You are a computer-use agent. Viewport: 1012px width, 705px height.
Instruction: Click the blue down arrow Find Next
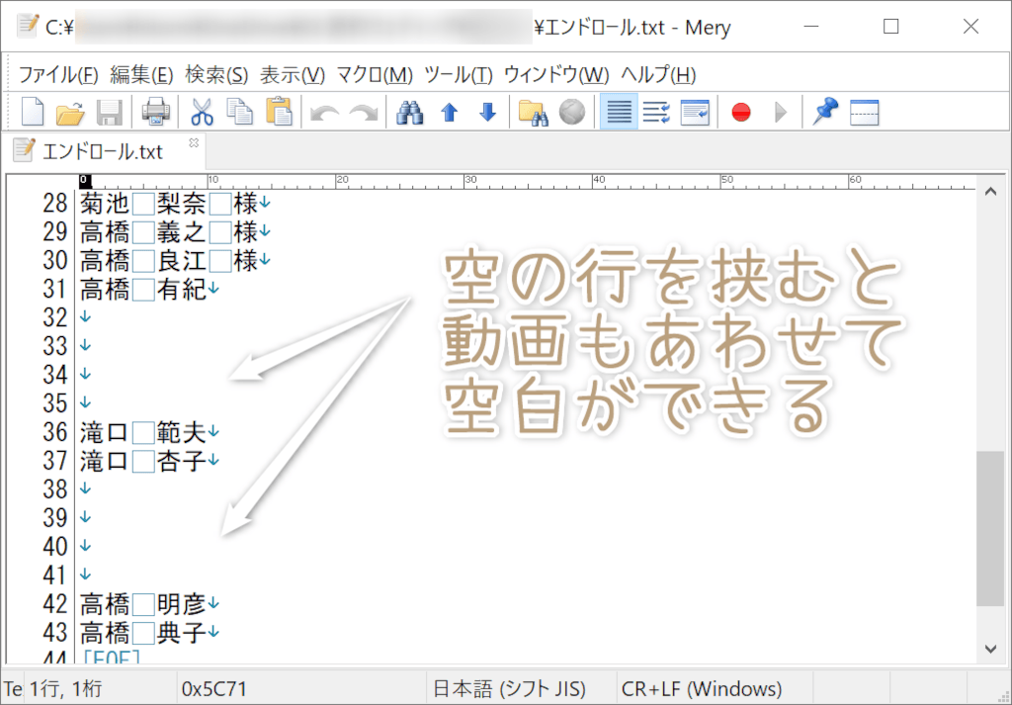click(487, 112)
